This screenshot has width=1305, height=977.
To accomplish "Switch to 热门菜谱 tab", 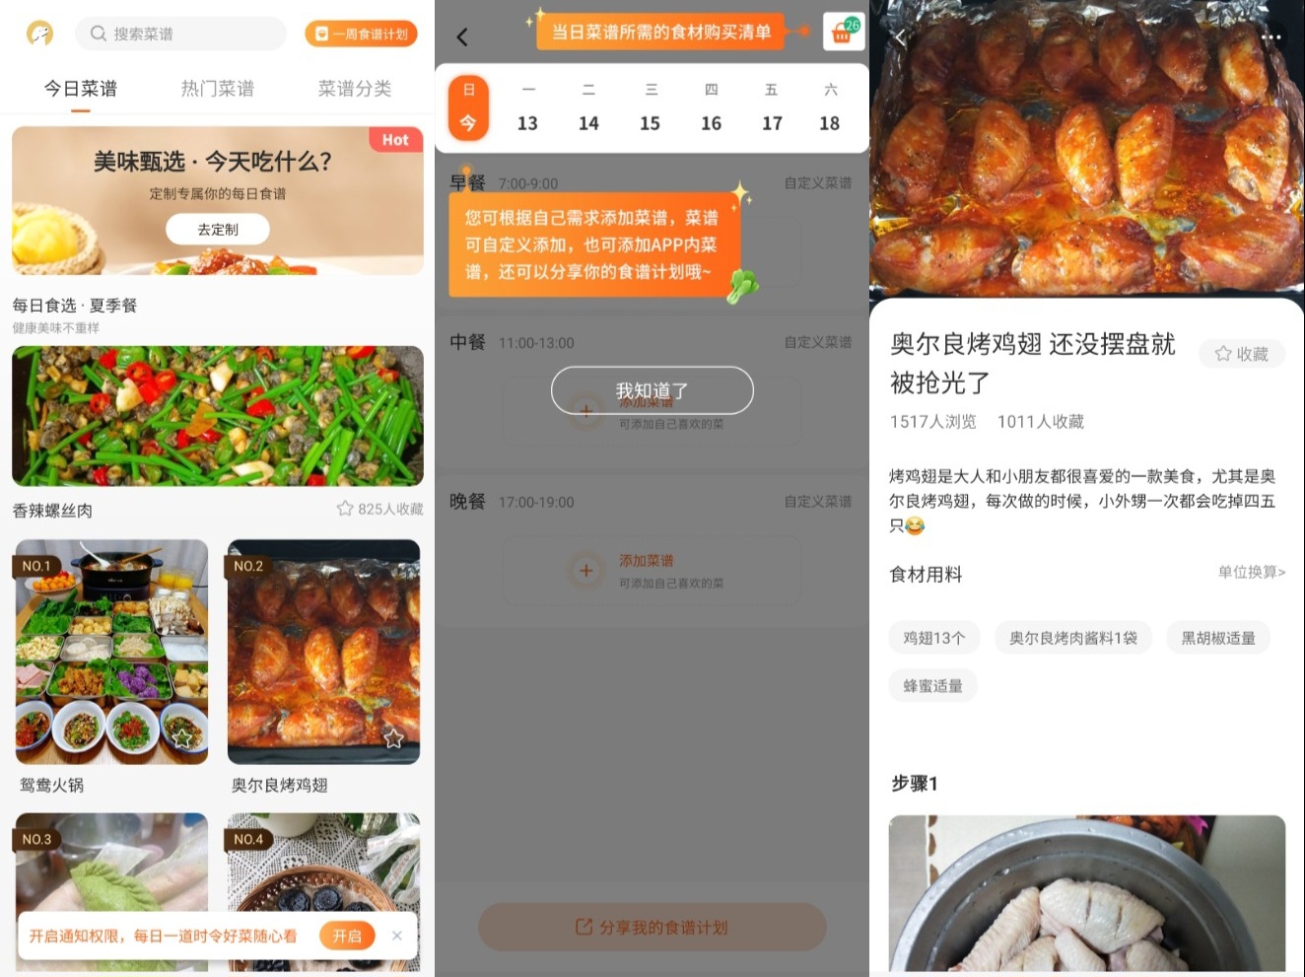I will (x=218, y=89).
